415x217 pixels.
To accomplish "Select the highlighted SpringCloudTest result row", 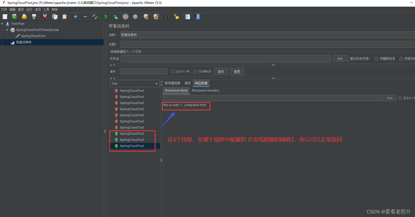I will click(135, 146).
